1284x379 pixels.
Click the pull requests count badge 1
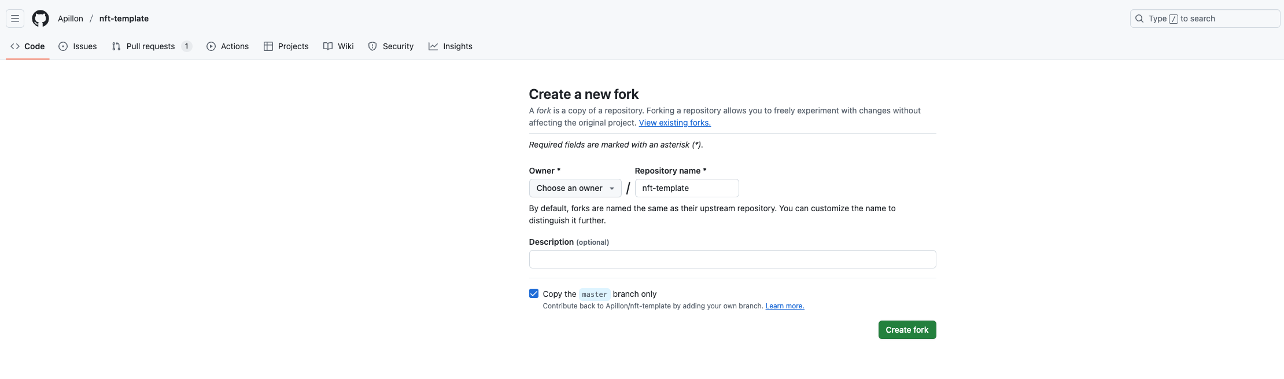[187, 46]
